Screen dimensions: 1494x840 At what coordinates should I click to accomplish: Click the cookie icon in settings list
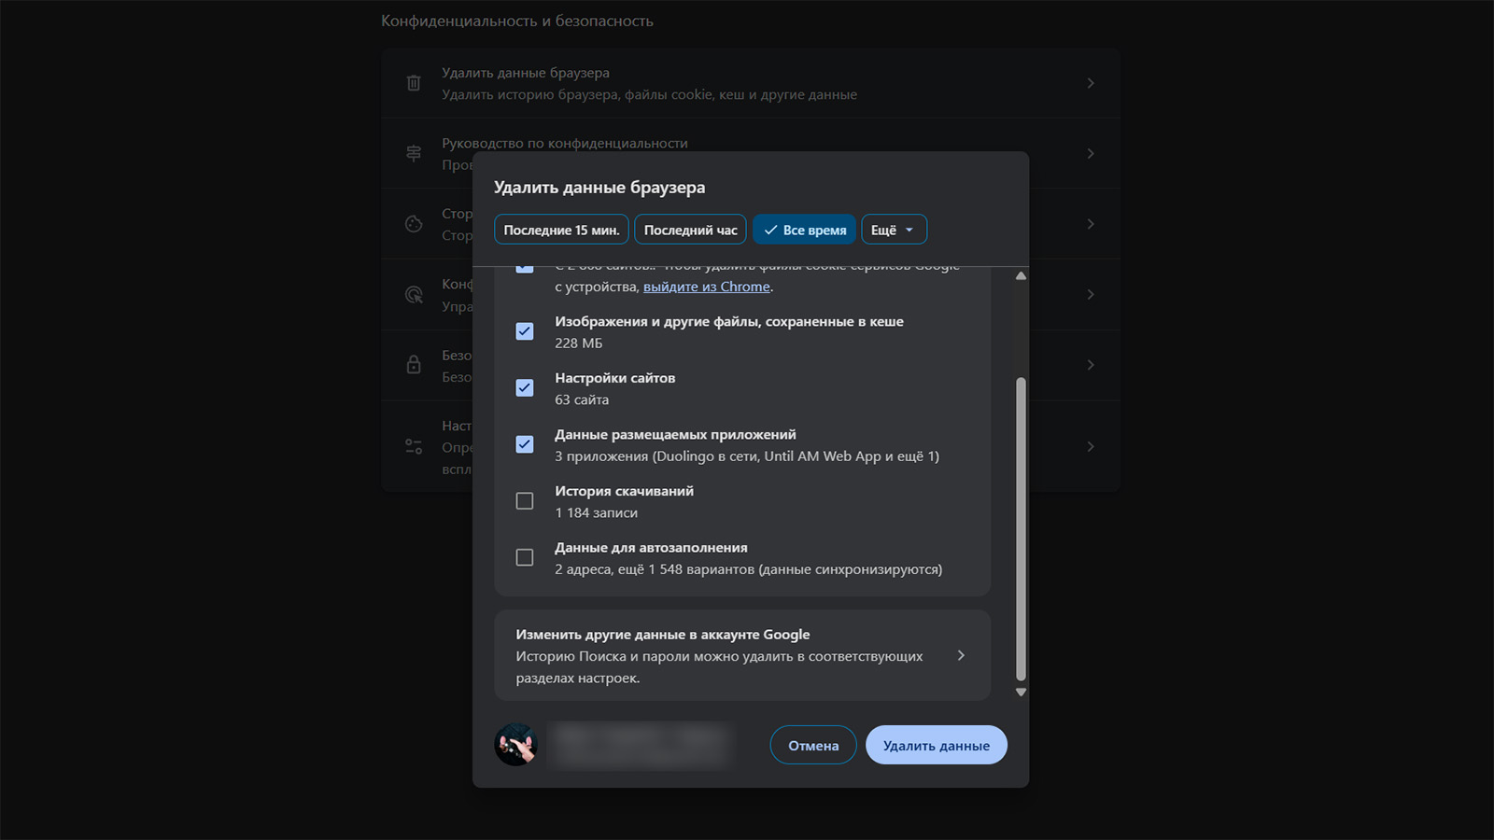coord(414,224)
